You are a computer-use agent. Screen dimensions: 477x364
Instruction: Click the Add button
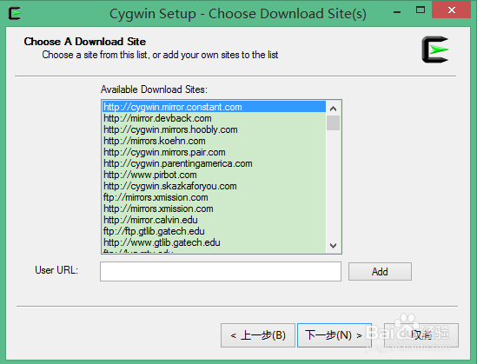point(380,271)
